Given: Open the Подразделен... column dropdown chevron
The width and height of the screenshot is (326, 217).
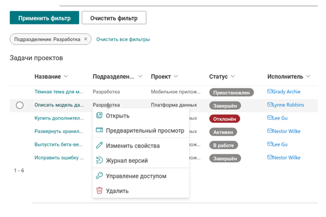Looking at the screenshot, I should [140, 76].
